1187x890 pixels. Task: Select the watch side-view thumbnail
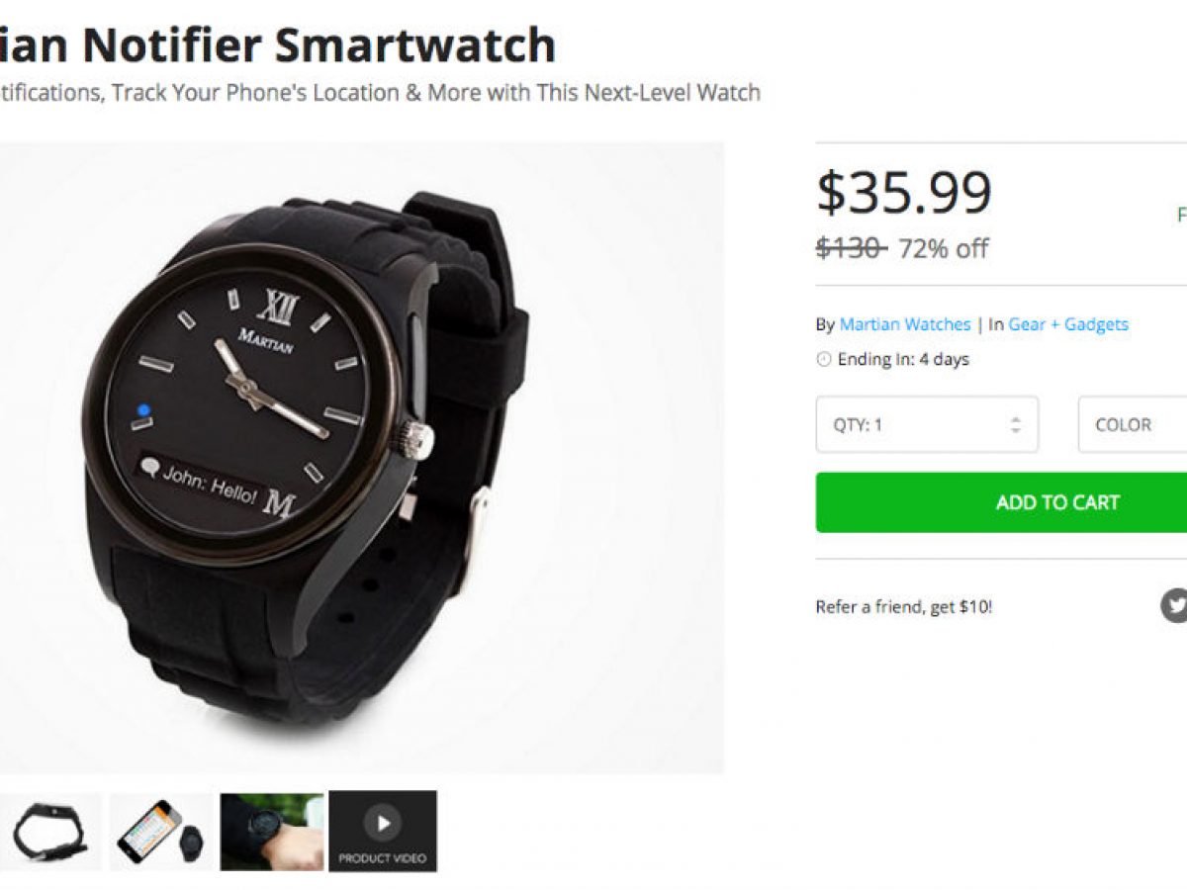pyautogui.click(x=49, y=832)
